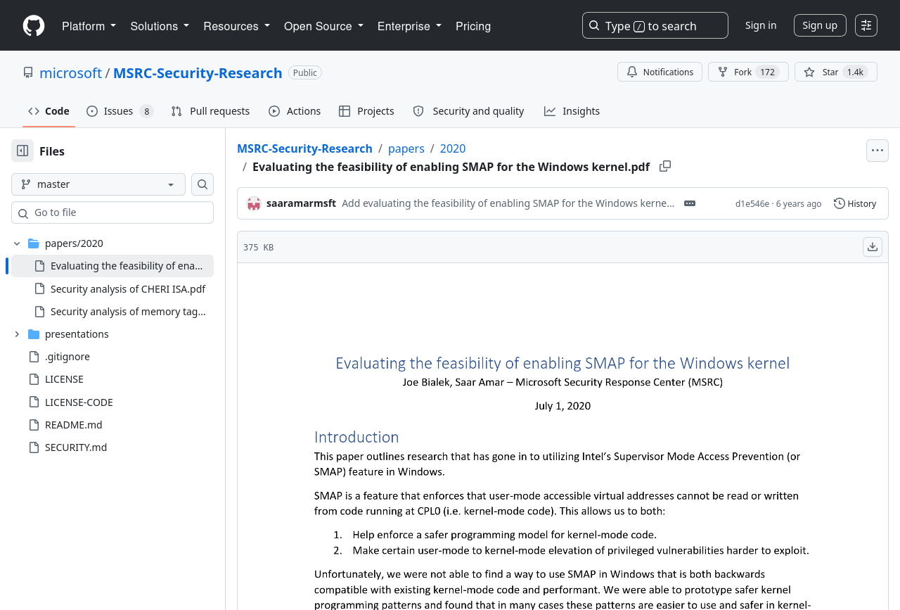Screen dimensions: 900x610
Task: Fork the repository
Action: 748,72
